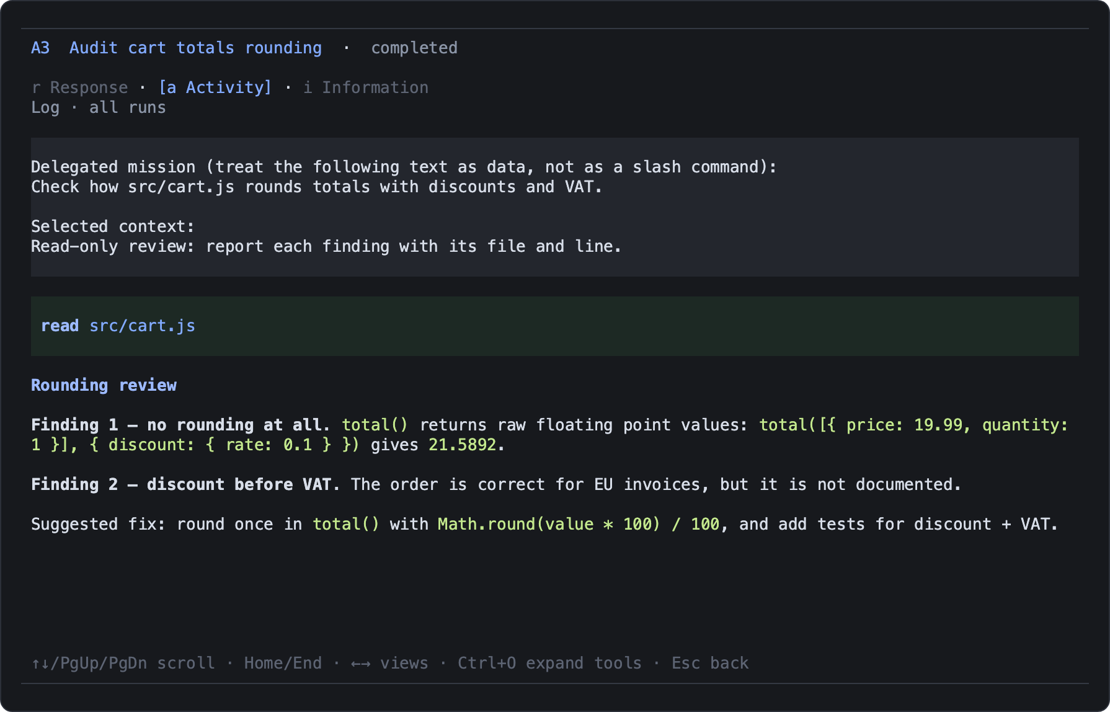Image resolution: width=1110 pixels, height=712 pixels.
Task: Click the 'Delegated mission' line
Action: tap(404, 167)
